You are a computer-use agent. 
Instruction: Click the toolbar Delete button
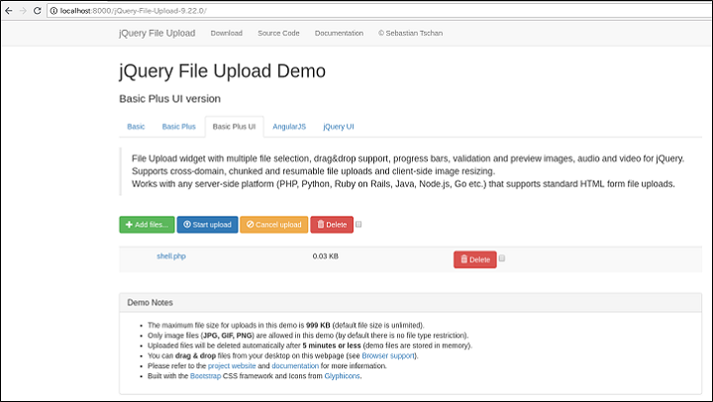[x=332, y=225]
